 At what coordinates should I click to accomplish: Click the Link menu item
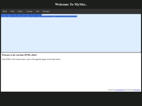tap(37, 11)
